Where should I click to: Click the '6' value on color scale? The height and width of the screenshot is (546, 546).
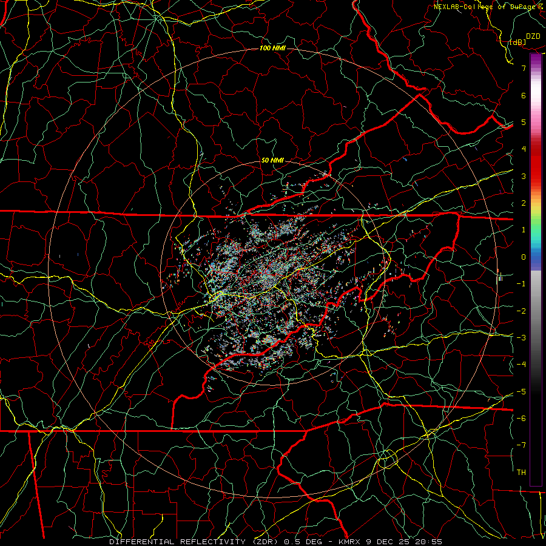(x=524, y=95)
